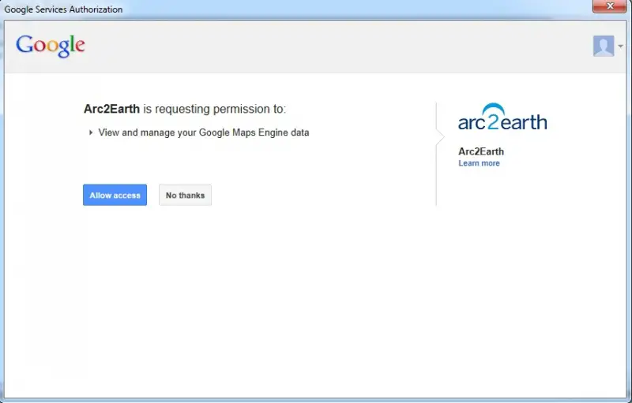Click the dropdown arrow beside the avatar

click(621, 46)
